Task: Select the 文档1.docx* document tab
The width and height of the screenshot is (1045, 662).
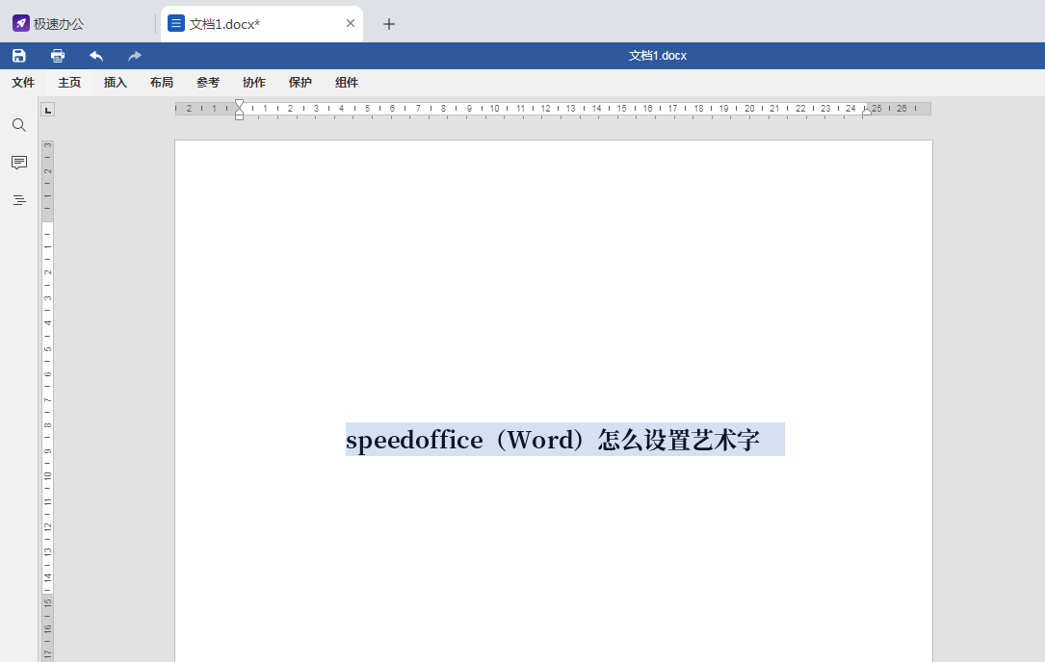Action: [261, 24]
